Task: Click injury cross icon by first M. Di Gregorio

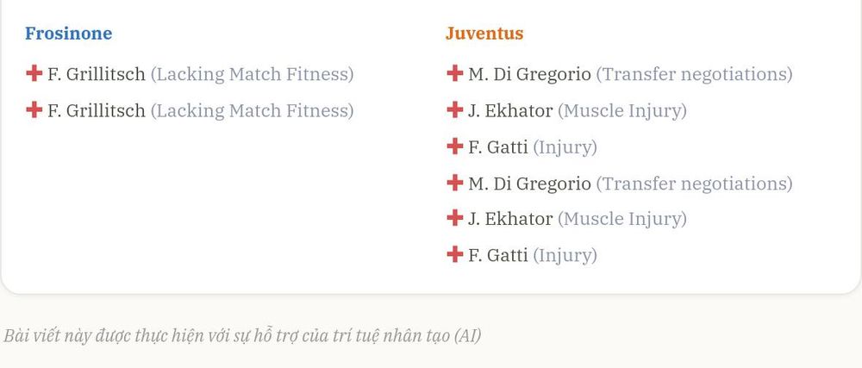Action: tap(454, 73)
